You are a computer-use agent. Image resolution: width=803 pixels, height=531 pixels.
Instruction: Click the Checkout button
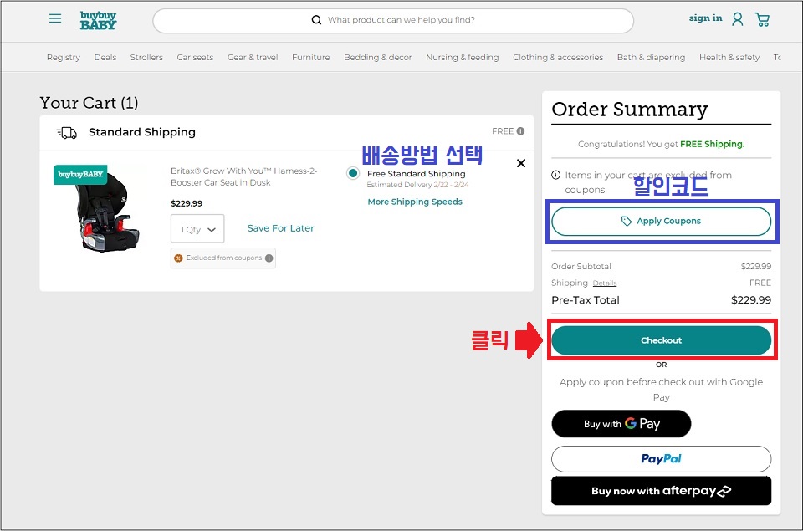point(661,340)
